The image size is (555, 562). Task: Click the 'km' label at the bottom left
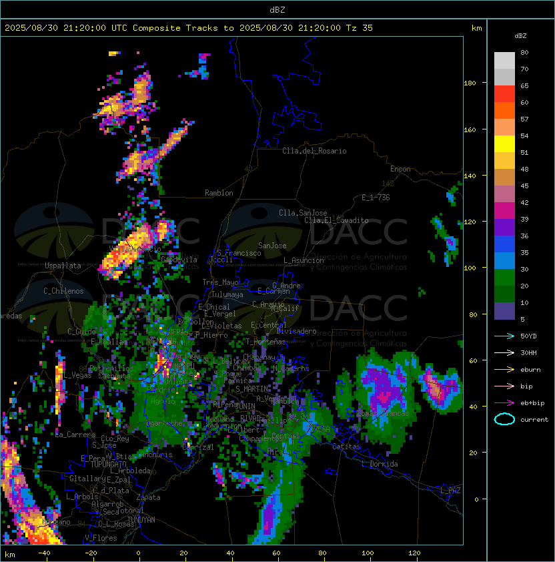point(10,555)
